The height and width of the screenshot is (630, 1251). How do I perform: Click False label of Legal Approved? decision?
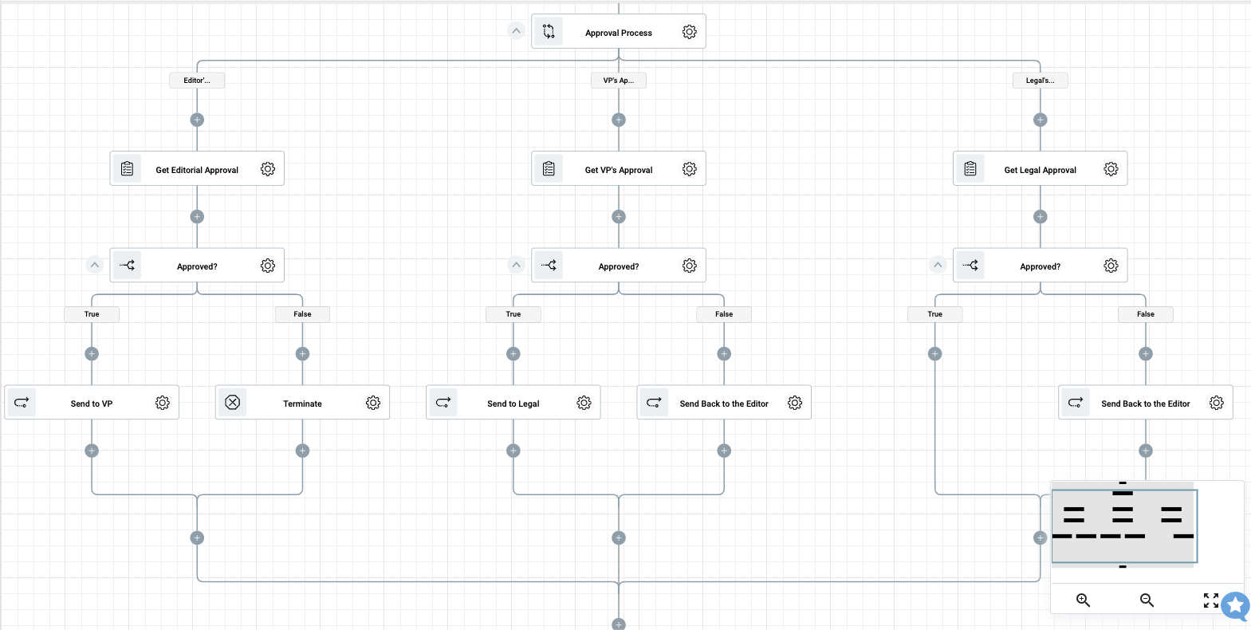coord(1146,314)
